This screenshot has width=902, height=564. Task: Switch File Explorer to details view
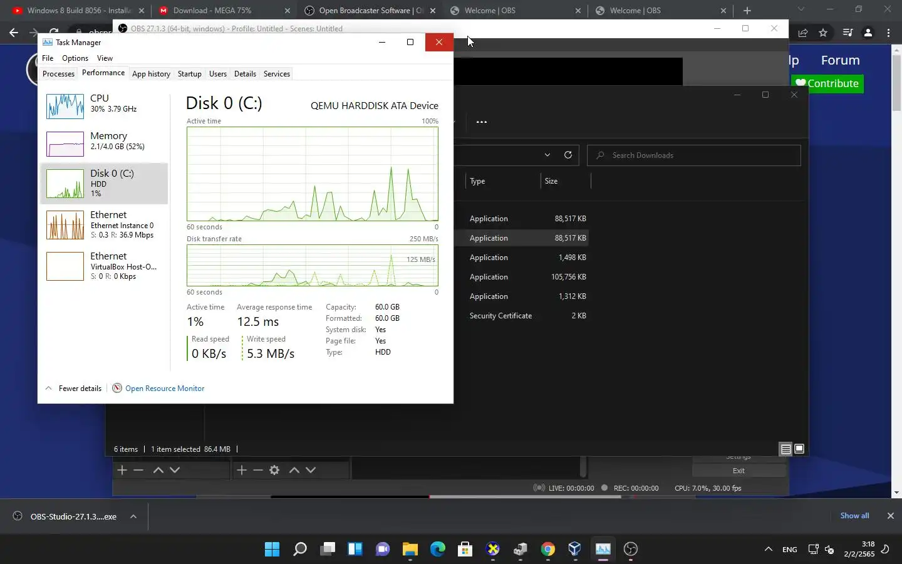pyautogui.click(x=785, y=449)
